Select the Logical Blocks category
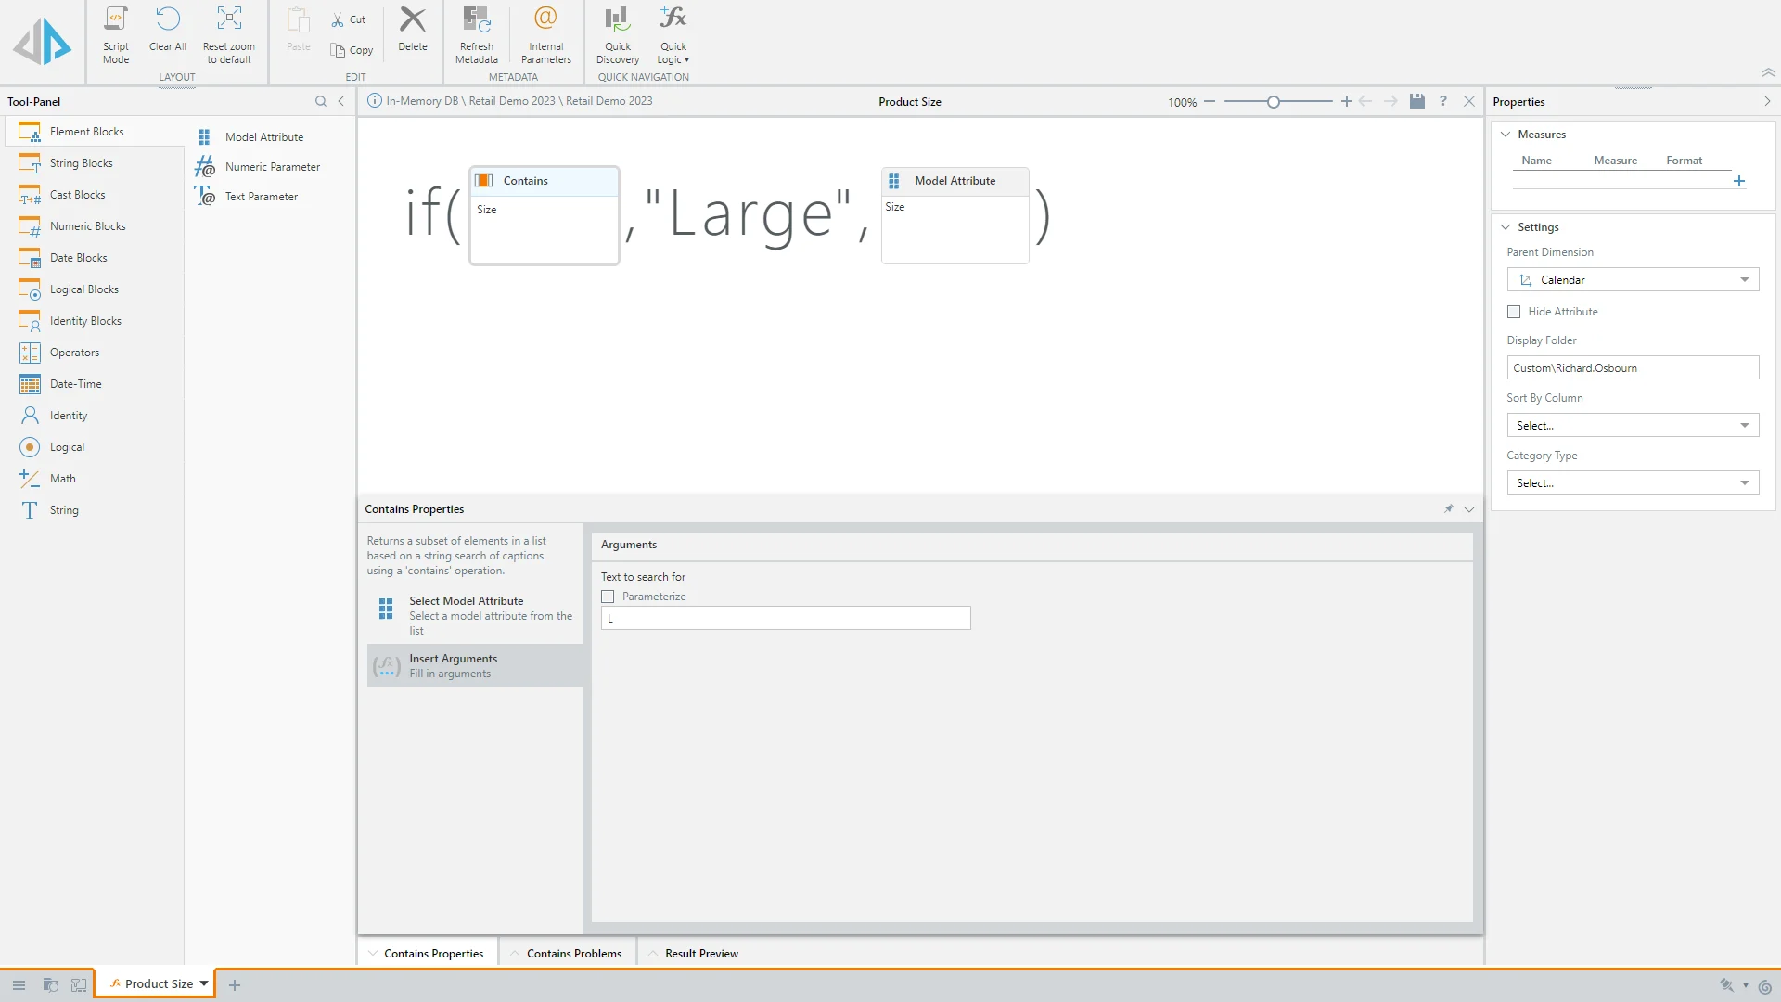The width and height of the screenshot is (1781, 1002). click(x=84, y=289)
